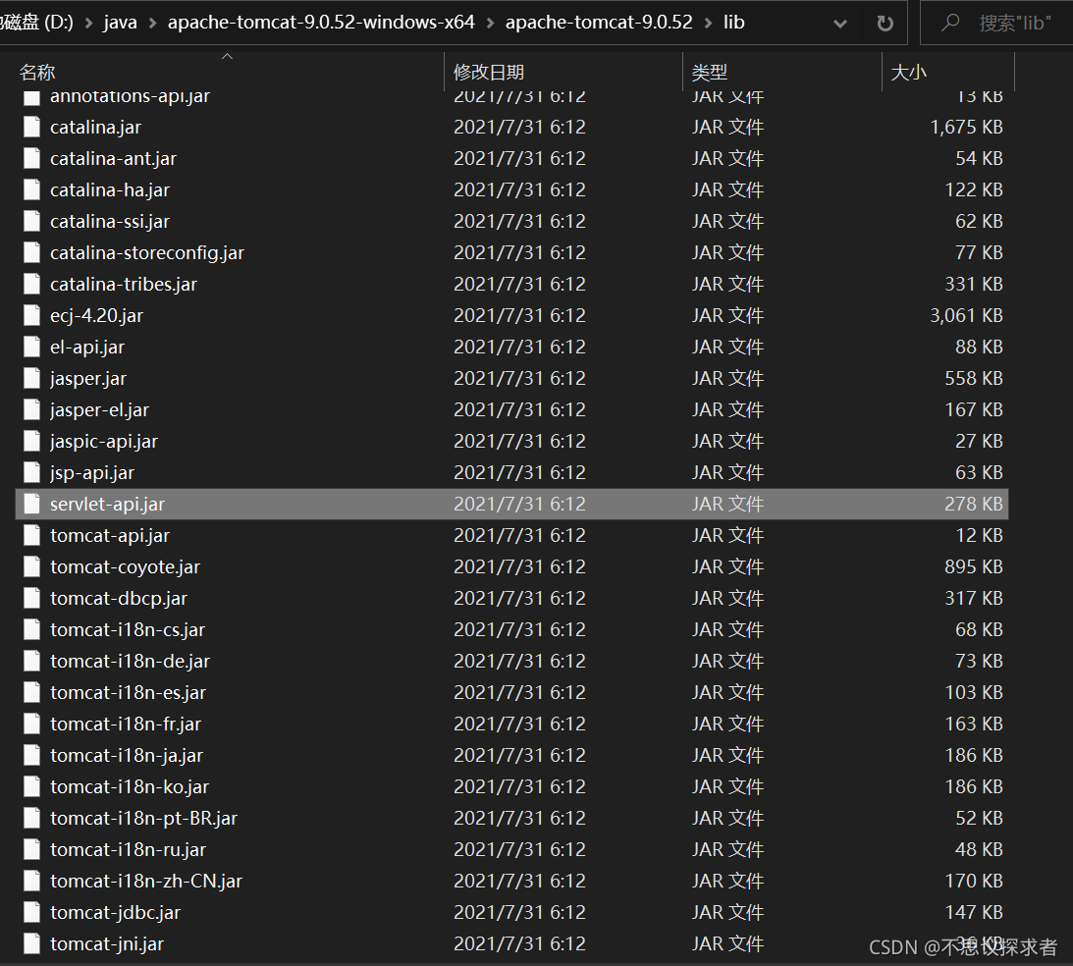The image size is (1073, 966).
Task: Select file name catalina.jar
Action: point(96,128)
